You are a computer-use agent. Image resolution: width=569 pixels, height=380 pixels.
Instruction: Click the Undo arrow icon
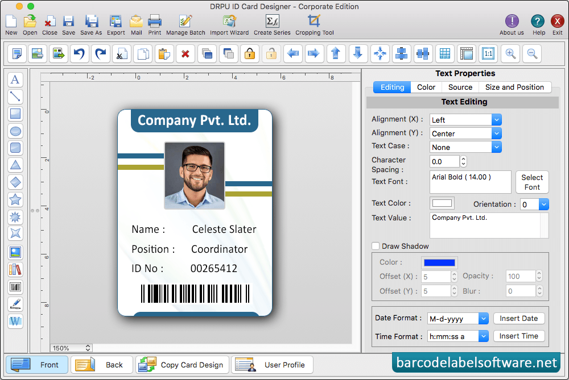tap(79, 54)
